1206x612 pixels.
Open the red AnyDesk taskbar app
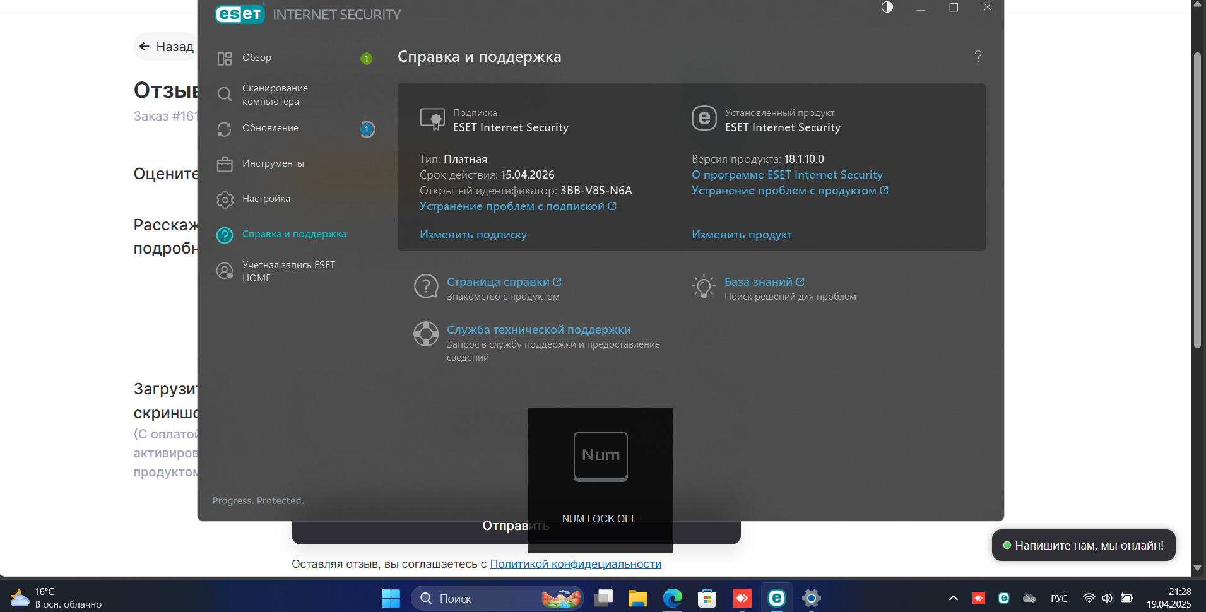[742, 598]
